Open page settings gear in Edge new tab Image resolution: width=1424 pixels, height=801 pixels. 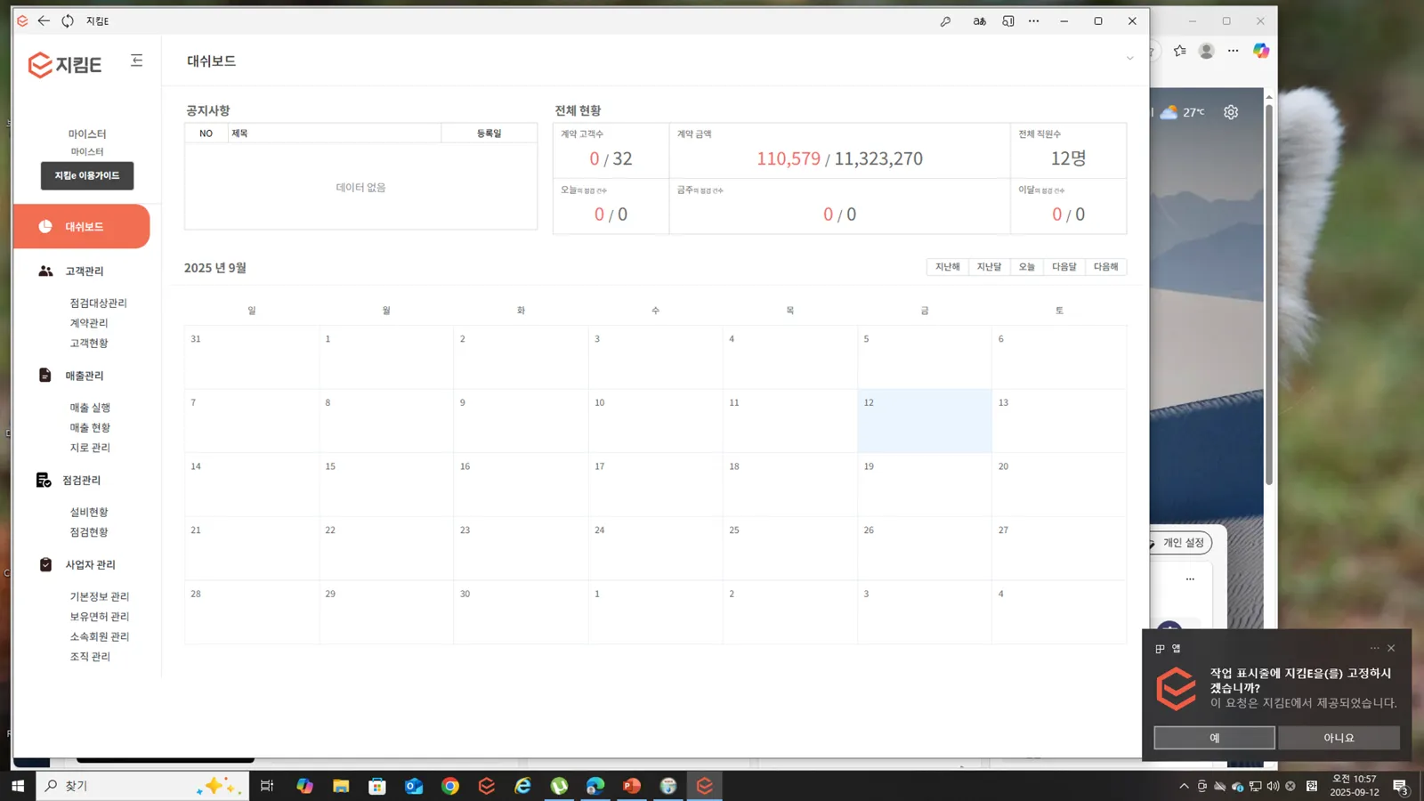click(1231, 112)
